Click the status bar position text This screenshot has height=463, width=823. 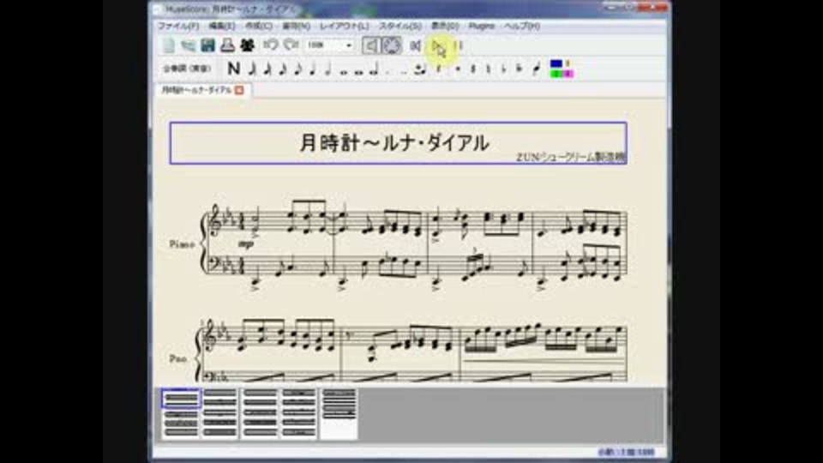pos(626,452)
